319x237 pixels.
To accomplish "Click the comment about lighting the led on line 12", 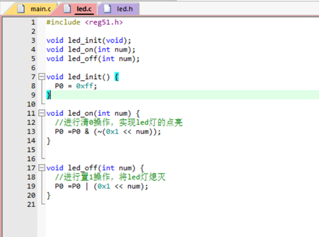I will [x=119, y=122].
